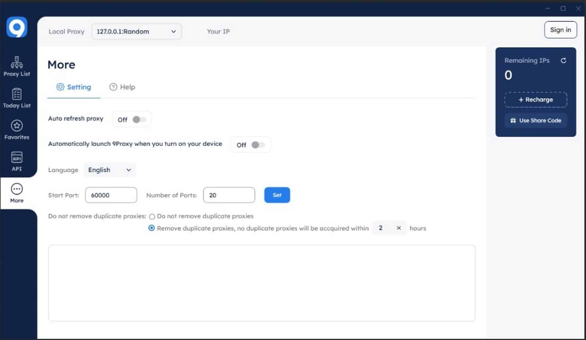Open the Local Proxy dropdown
The image size is (586, 340).
coord(136,31)
